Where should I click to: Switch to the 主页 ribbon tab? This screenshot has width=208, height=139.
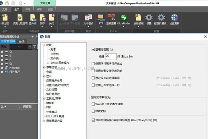point(17,10)
